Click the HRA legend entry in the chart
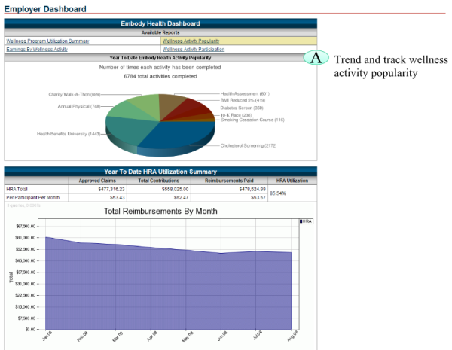Screen dimensions: 452x350 click(x=306, y=221)
